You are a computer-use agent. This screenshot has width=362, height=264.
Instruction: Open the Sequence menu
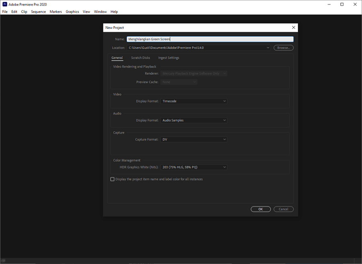point(38,12)
